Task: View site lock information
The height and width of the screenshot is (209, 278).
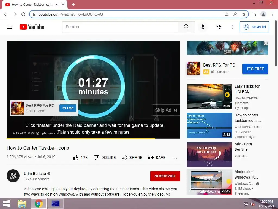Action: tap(34, 14)
